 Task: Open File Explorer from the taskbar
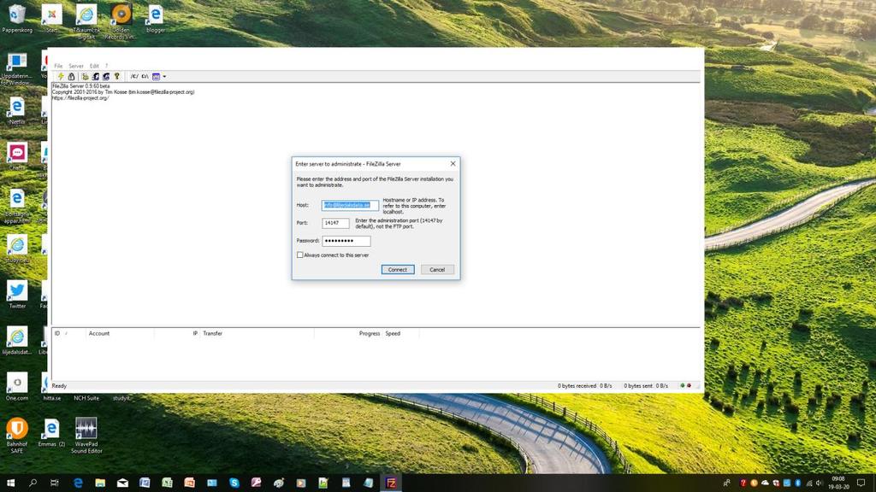click(x=100, y=483)
